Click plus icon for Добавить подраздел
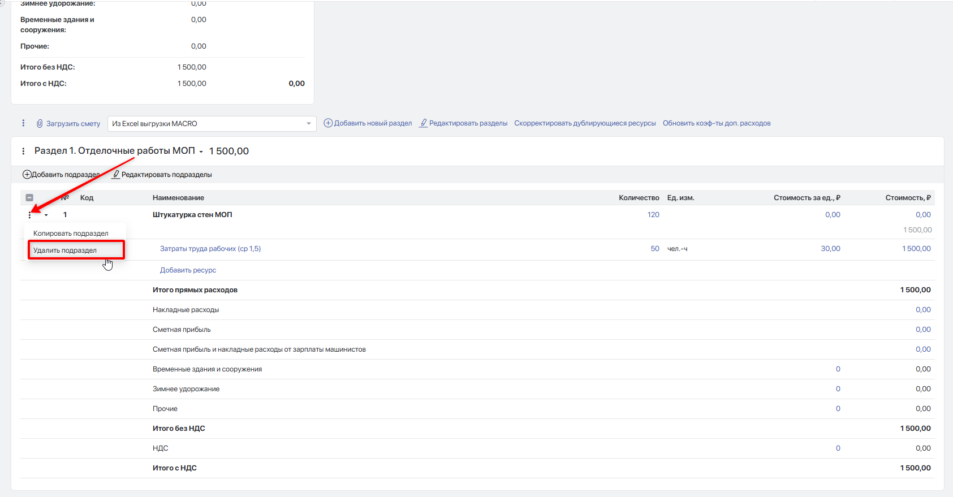 (27, 174)
